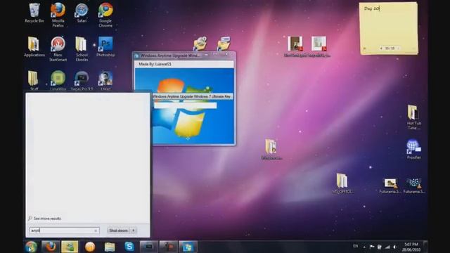Viewport: 450px width, 253px height.
Task: Open Windows Explorer folder in taskbar
Action: (110, 247)
